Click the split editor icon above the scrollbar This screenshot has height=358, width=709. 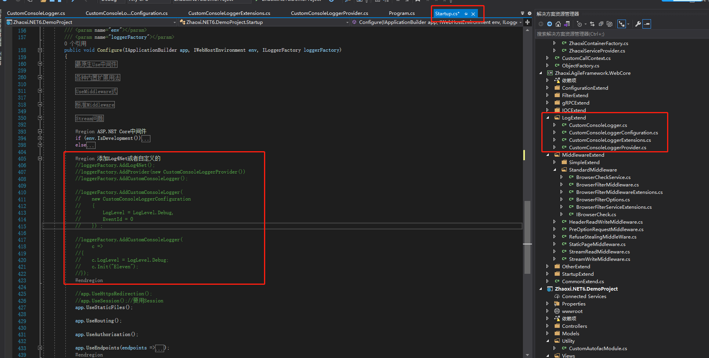528,22
